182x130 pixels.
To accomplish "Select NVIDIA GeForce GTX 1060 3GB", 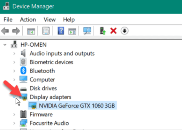I will [77, 106].
